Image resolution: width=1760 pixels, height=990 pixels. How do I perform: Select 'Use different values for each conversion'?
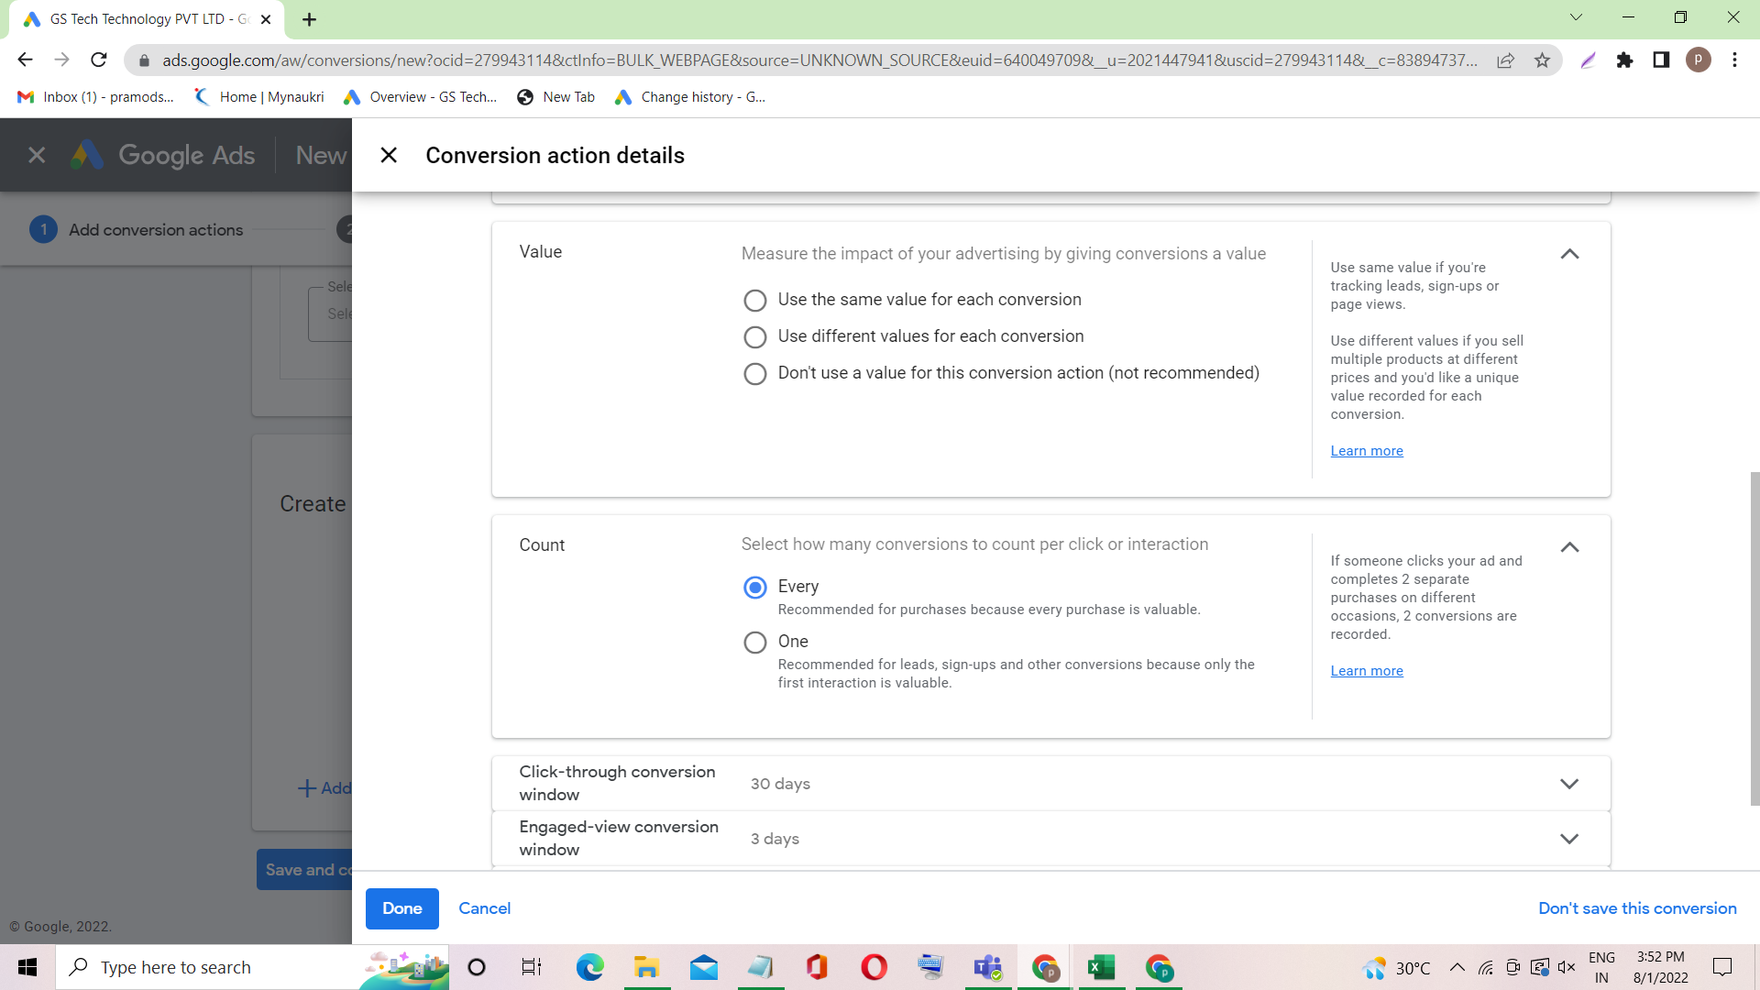coord(754,337)
